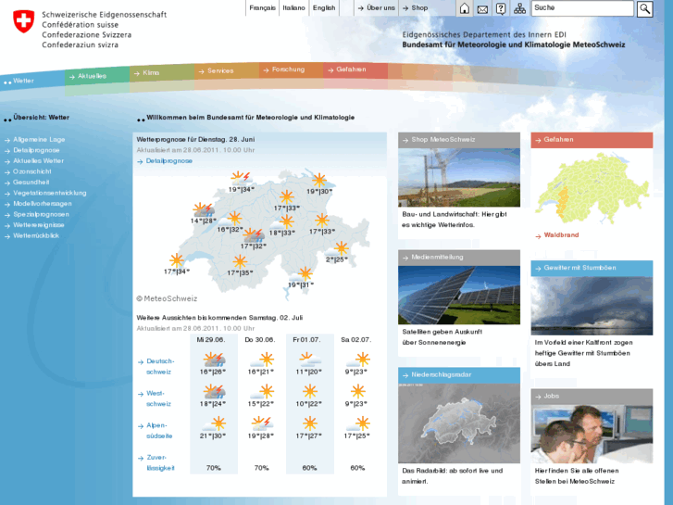Screen dimensions: 673x505
Task: Switch language to Italiano
Action: tap(294, 7)
